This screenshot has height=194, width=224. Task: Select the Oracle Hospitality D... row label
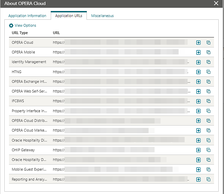tap(29, 160)
